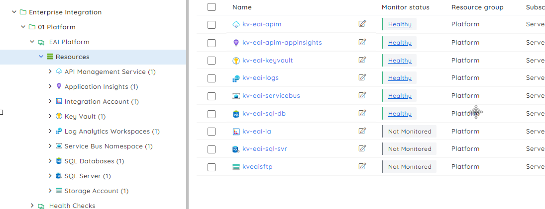The height and width of the screenshot is (209, 545).
Task: Click the edit icon for kv-eai-sql-svr
Action: coord(362,148)
